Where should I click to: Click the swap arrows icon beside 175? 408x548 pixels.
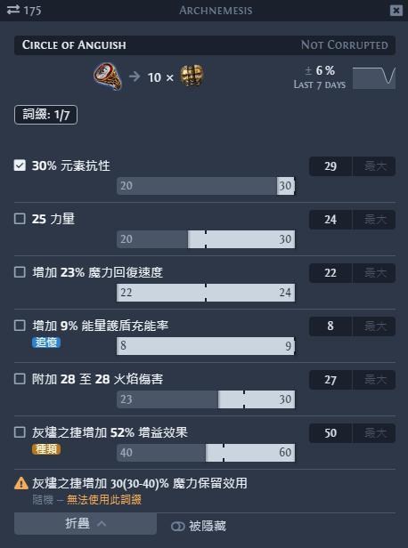pyautogui.click(x=13, y=10)
